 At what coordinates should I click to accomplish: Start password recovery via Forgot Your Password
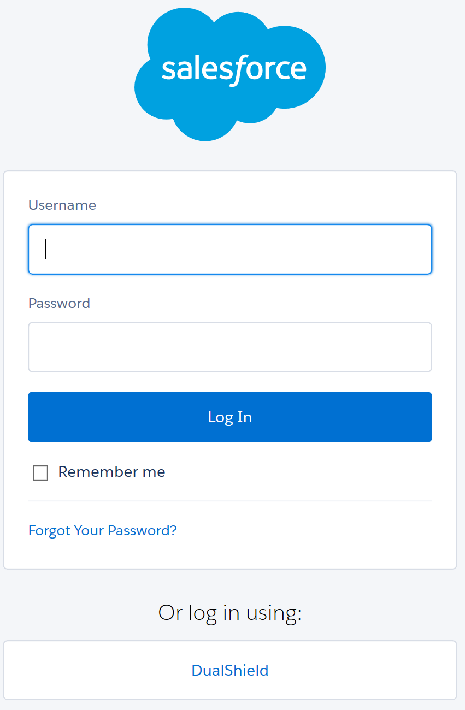tap(103, 530)
